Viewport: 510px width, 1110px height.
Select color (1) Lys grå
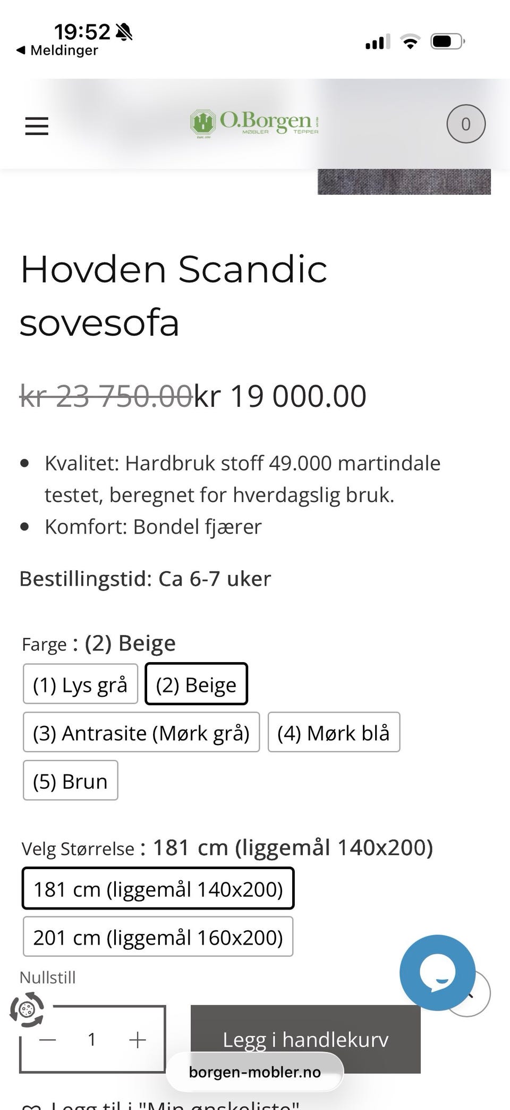(80, 684)
